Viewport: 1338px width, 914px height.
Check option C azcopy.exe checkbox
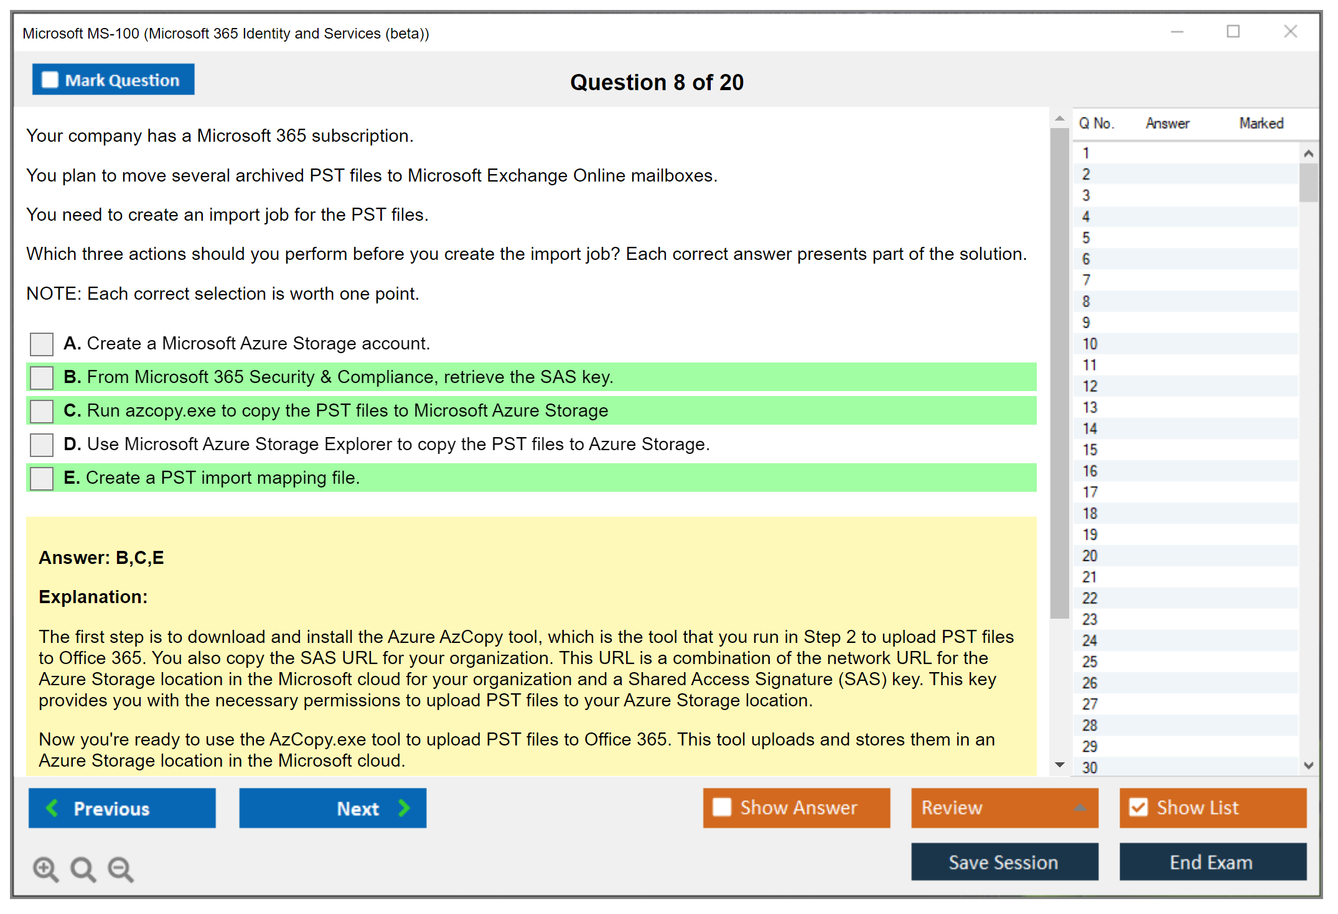[42, 411]
